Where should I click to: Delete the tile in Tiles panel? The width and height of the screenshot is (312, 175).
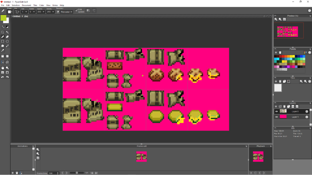point(280,82)
